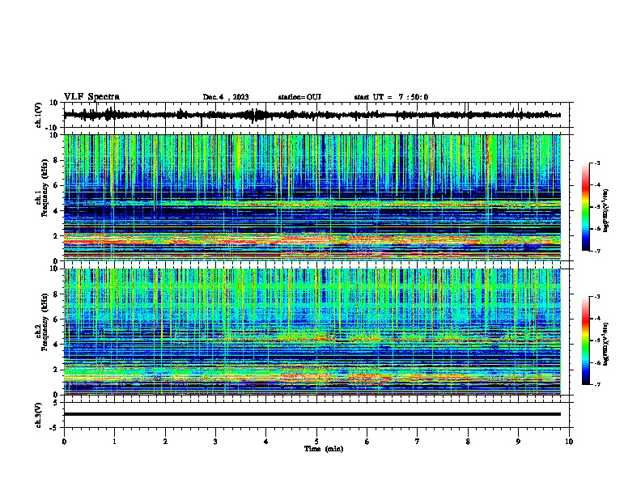
Task: Click the ch.1 color scale log(PSD) label
Action: 606,210
